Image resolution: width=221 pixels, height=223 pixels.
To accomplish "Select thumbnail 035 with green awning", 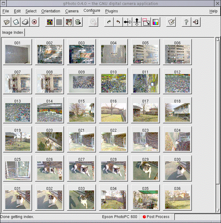I will (x=146, y=198).
